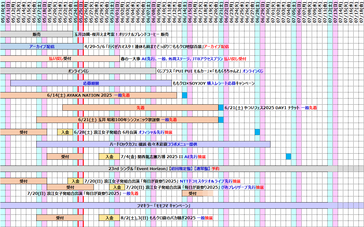Click 受付 bar in 関西氣志團万博 row
The image size is (364, 227).
(65, 157)
